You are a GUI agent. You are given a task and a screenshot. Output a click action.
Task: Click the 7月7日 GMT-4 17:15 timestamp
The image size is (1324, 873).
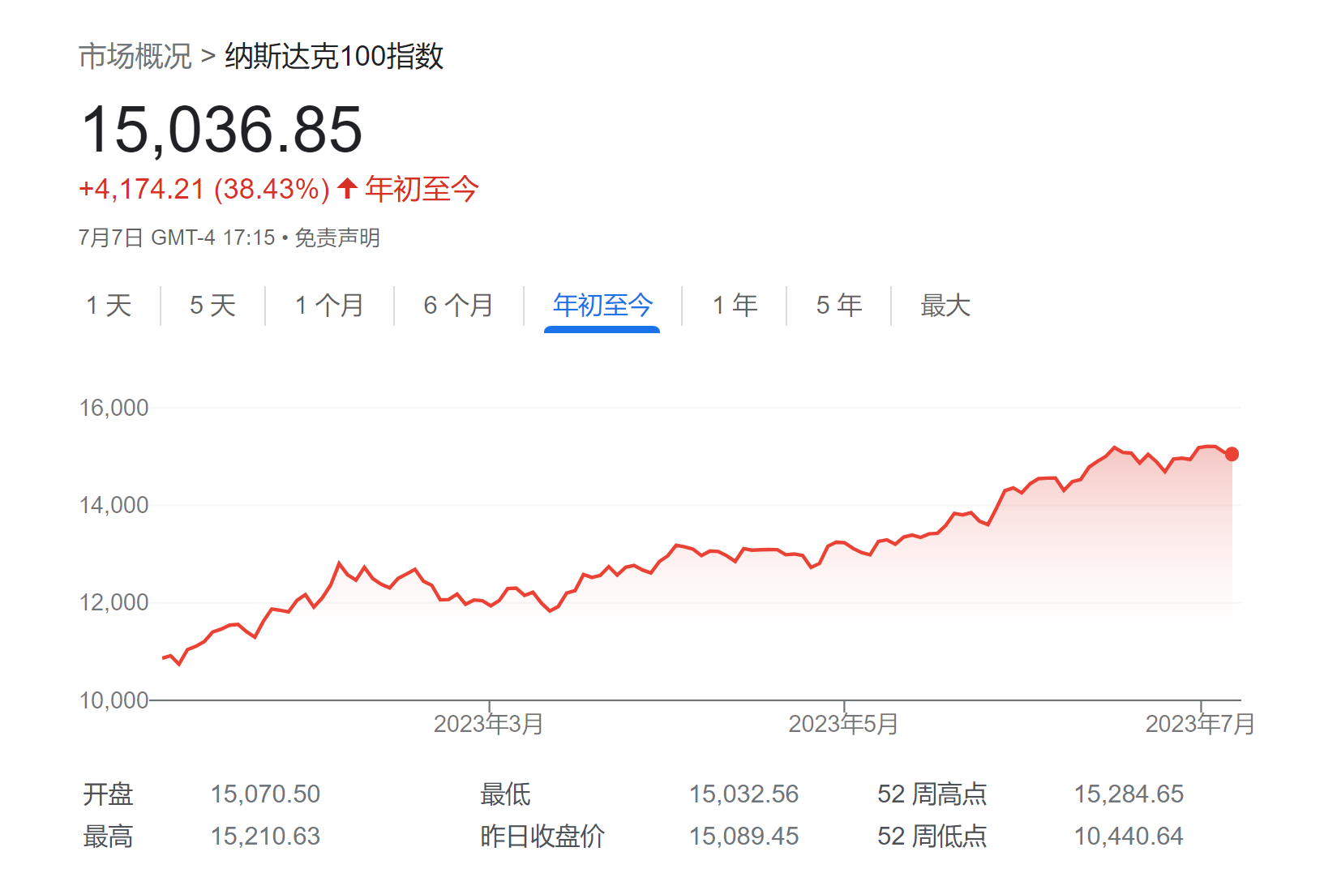(x=177, y=238)
